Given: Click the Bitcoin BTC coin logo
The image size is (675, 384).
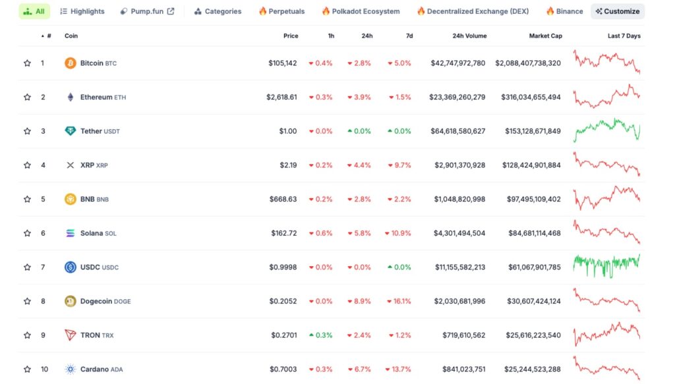Looking at the screenshot, I should [71, 63].
